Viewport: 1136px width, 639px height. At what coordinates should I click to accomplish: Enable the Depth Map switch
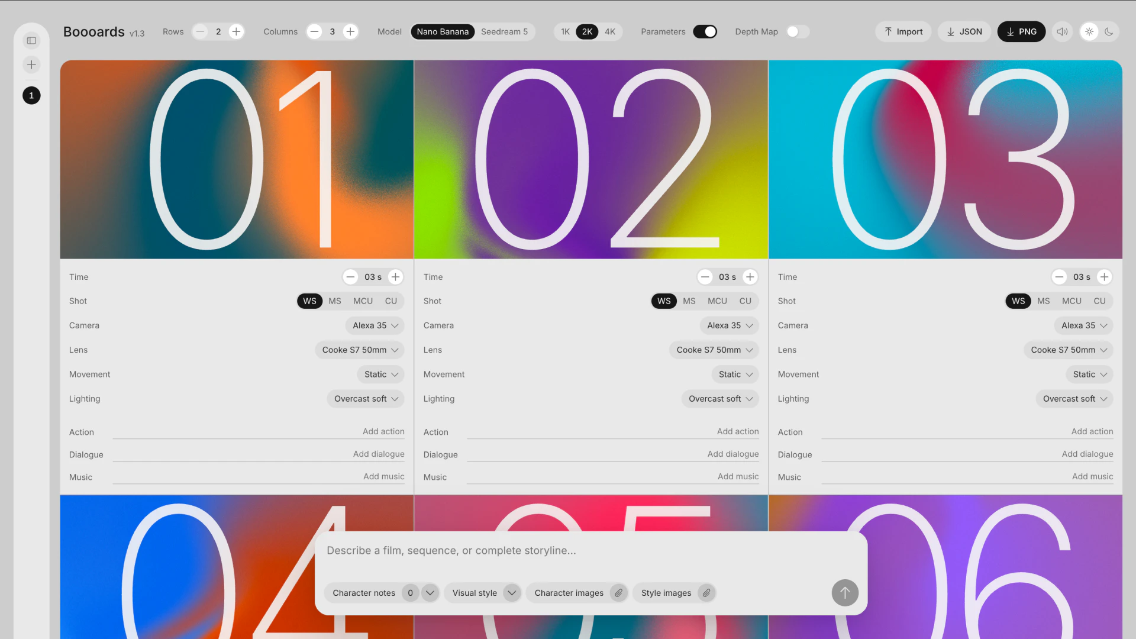click(798, 31)
